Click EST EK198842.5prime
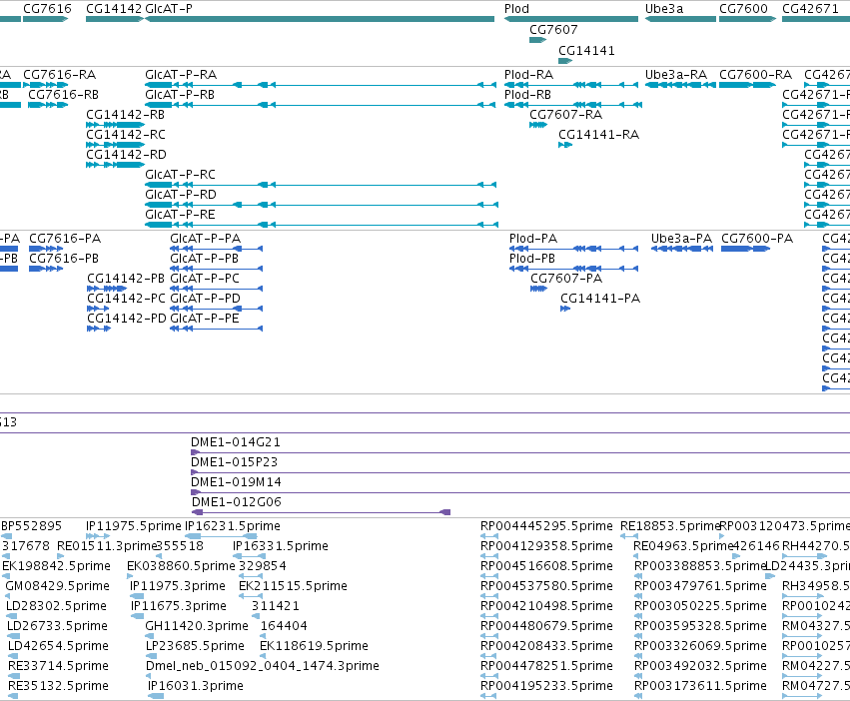Screen dimensions: 850x701 pyautogui.click(x=7, y=576)
